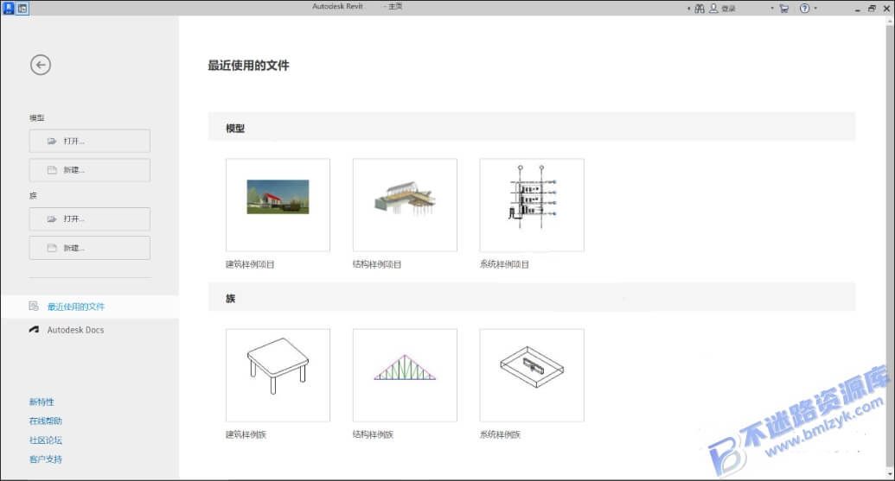Click the home view icon in title bar
This screenshot has height=481, width=895.
22,9
